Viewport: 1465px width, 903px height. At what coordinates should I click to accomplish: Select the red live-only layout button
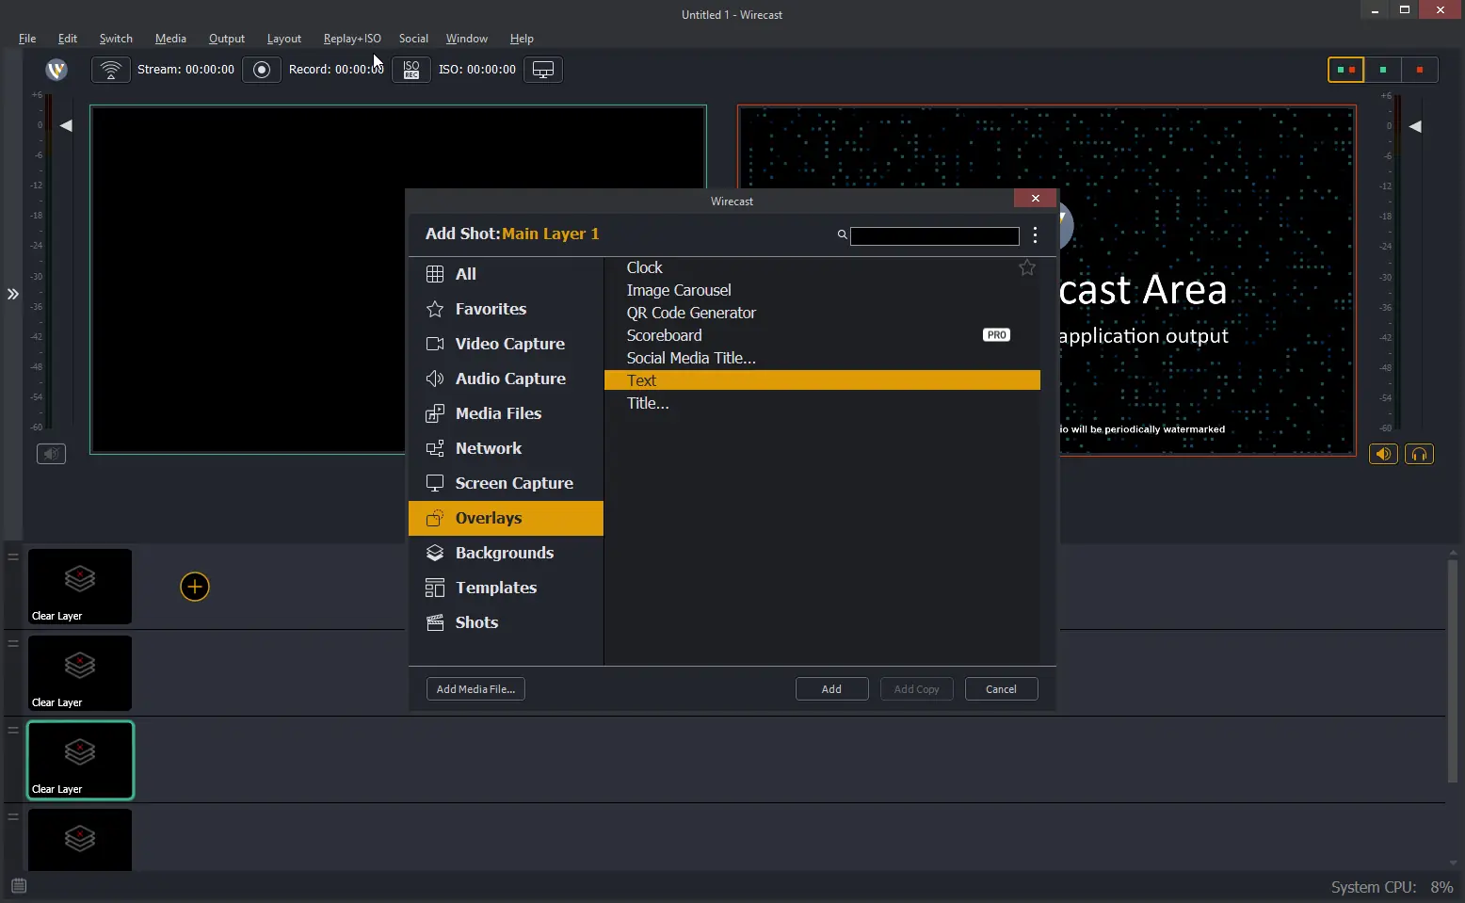coord(1419,70)
